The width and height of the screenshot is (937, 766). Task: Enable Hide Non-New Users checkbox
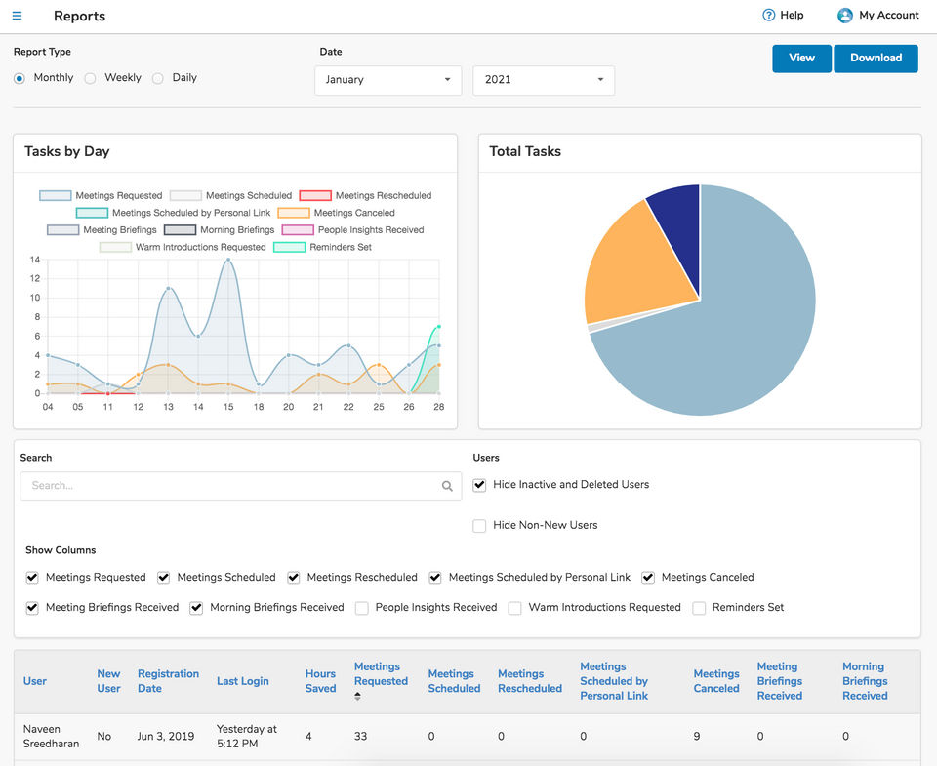pos(479,526)
